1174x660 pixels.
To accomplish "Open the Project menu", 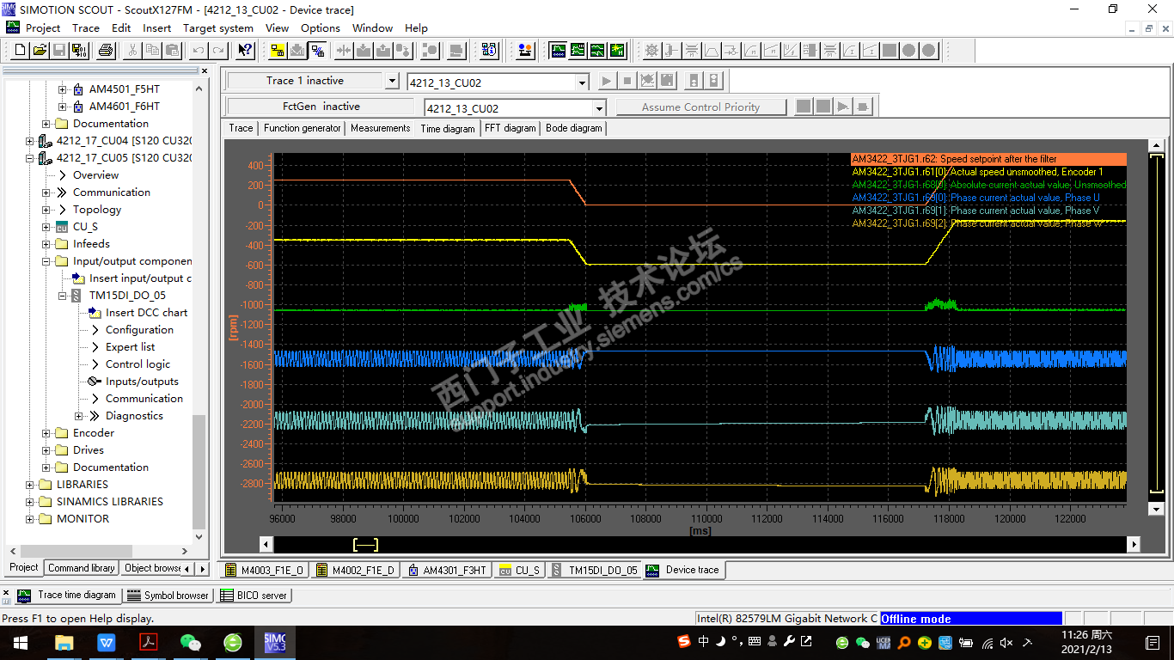I will pyautogui.click(x=43, y=27).
